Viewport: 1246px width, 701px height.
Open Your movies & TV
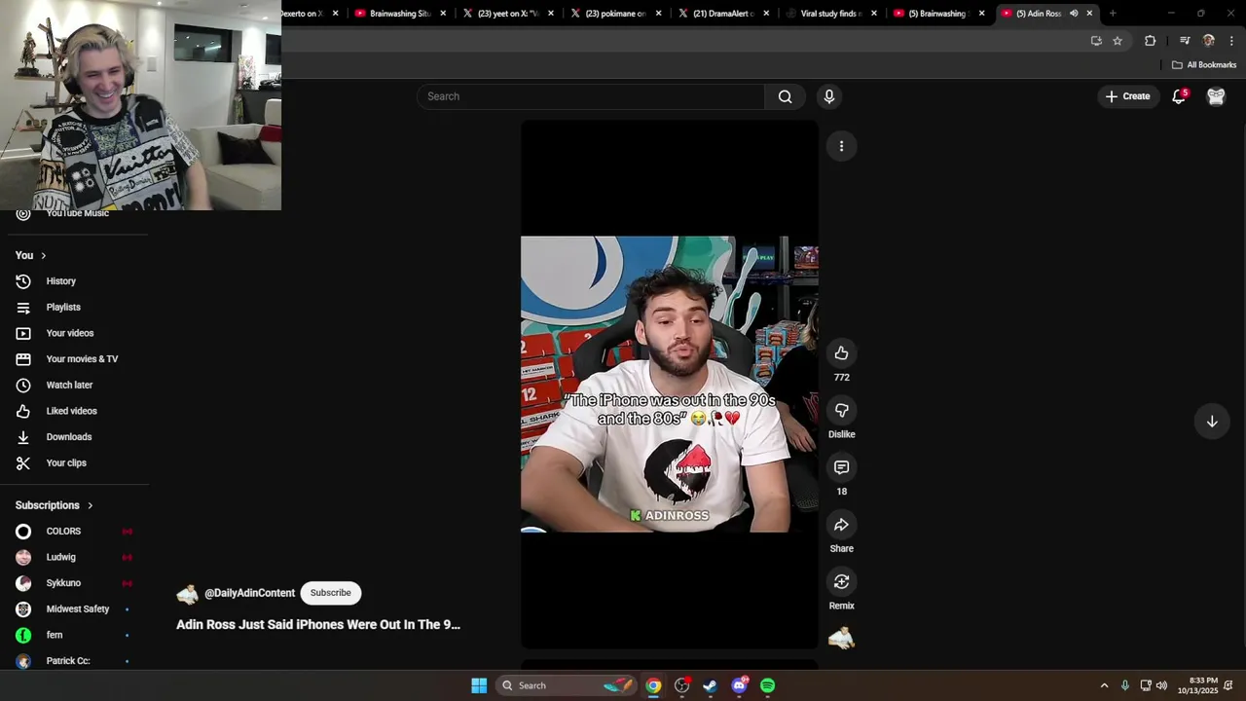(x=74, y=359)
